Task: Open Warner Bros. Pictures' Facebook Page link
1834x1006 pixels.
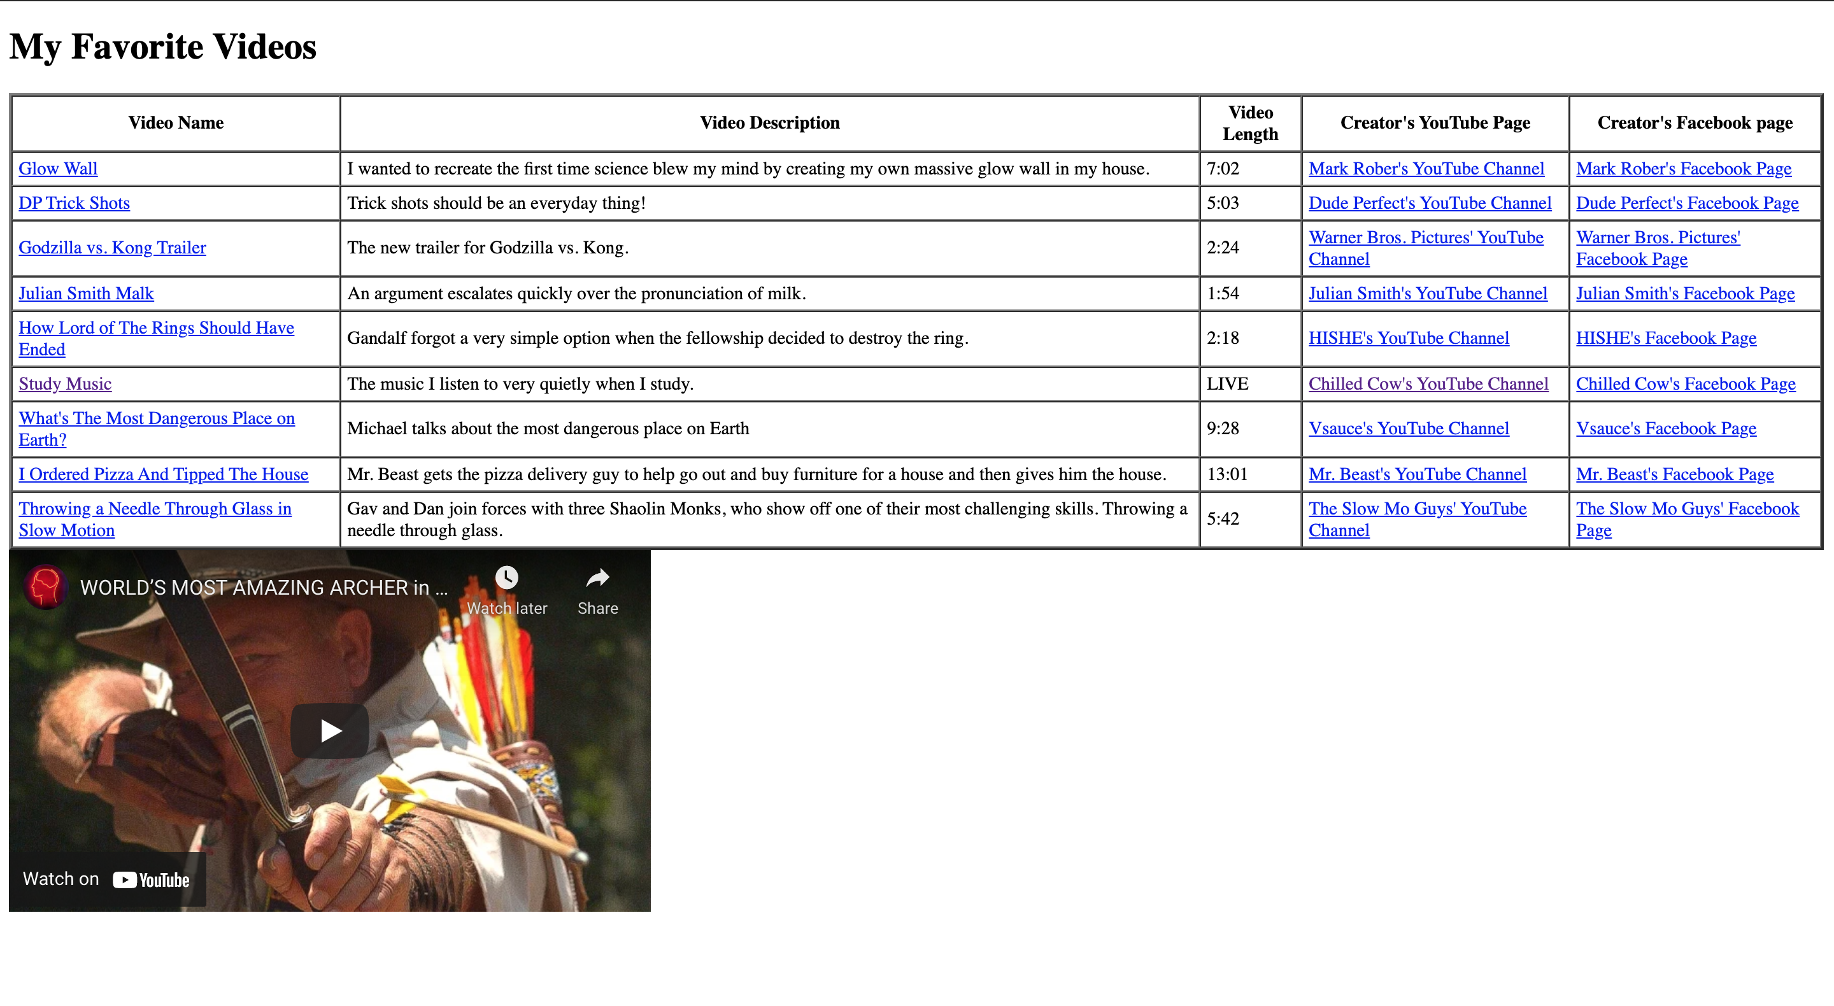Action: tap(1658, 237)
